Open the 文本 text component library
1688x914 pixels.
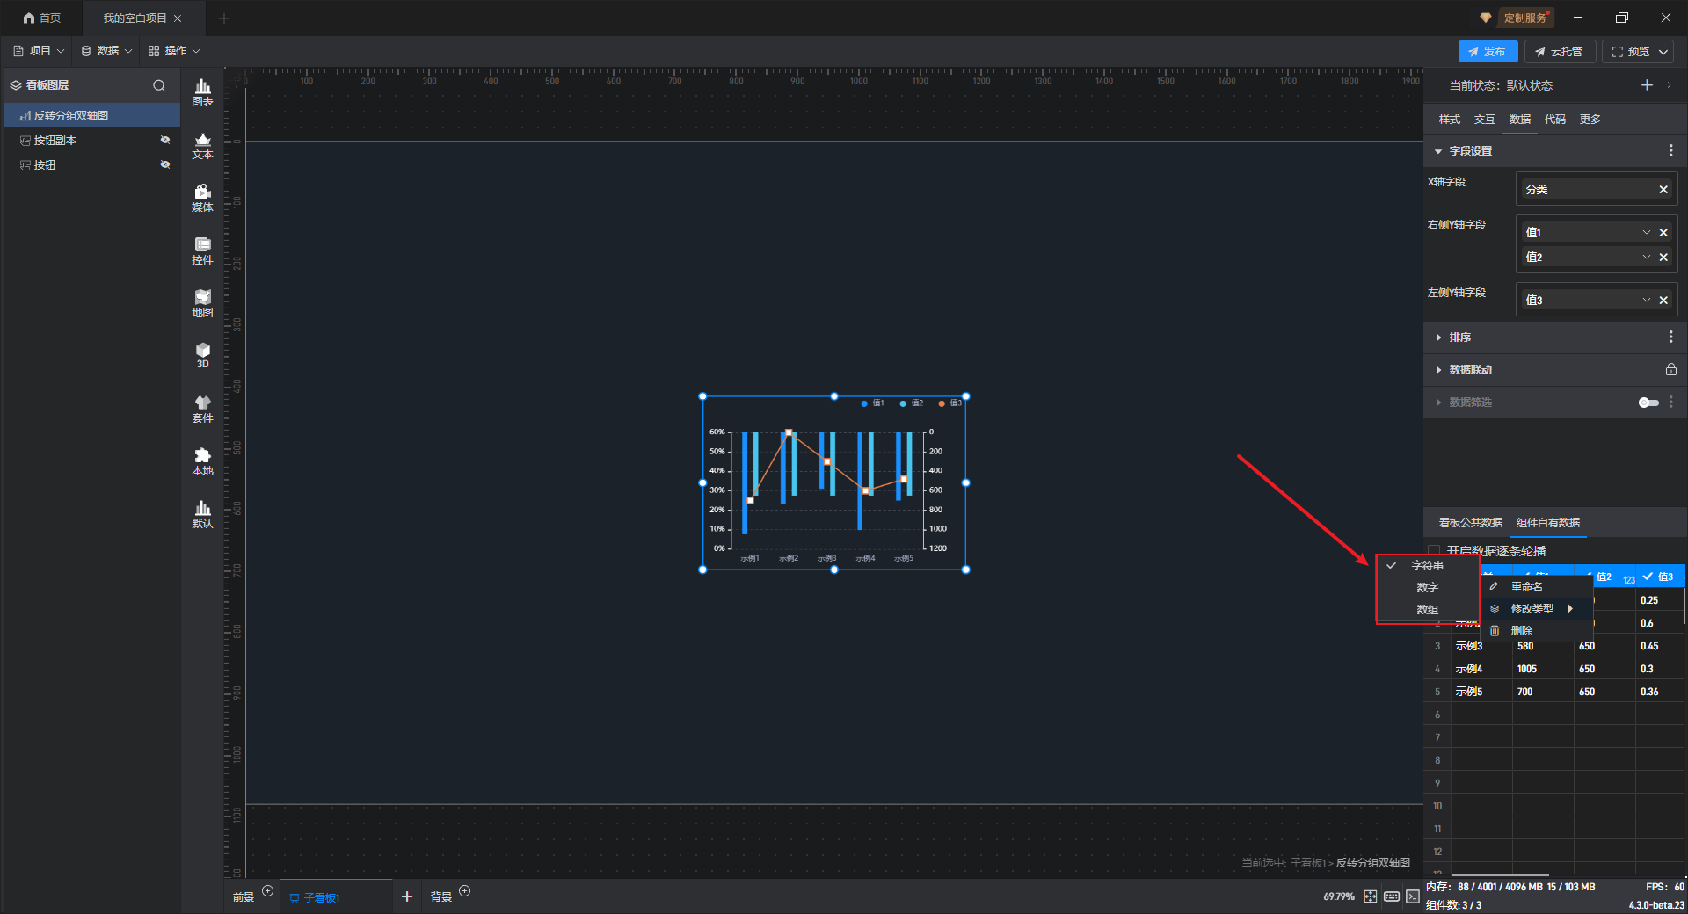click(202, 145)
